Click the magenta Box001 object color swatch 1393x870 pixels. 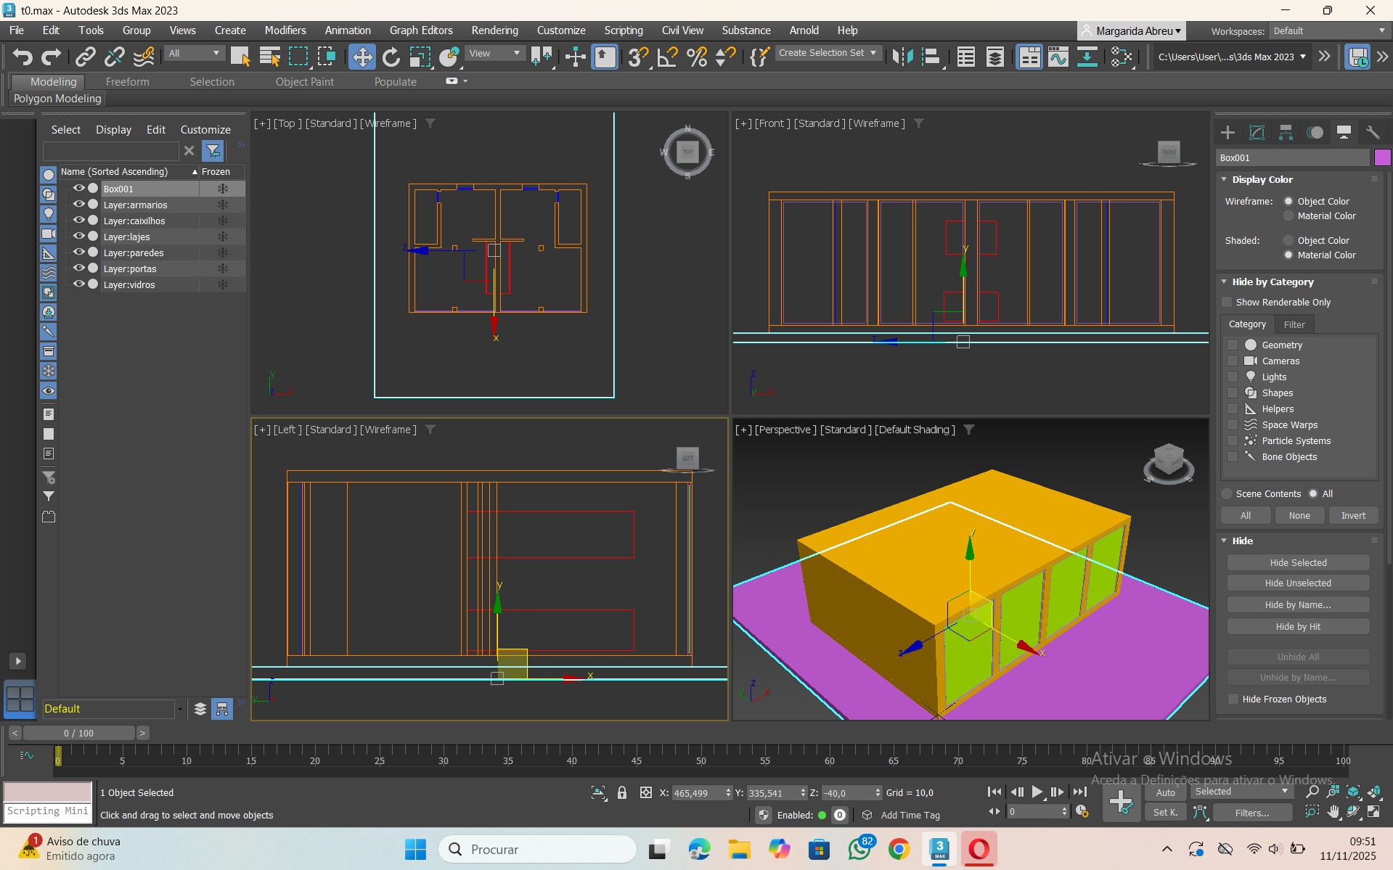click(1381, 157)
